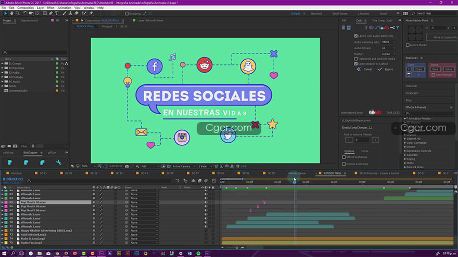Select the Rotation tool
Screen dimensions: 458x257
25,13
